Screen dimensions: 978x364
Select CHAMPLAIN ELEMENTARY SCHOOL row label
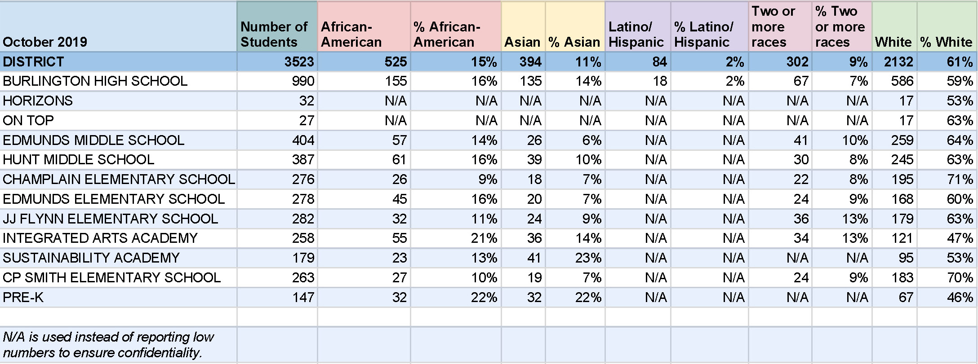click(118, 179)
